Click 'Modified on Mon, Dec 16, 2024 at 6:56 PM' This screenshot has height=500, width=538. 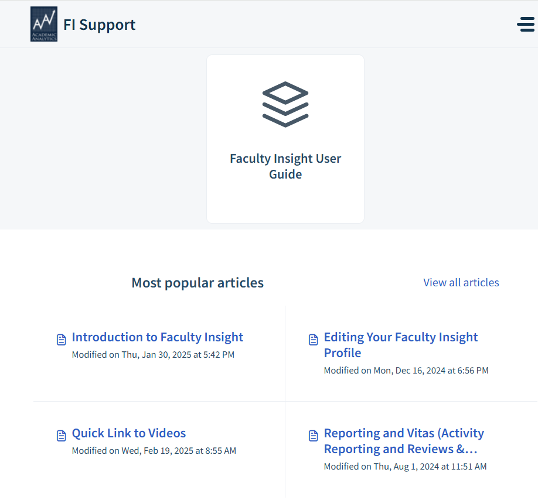[x=406, y=371]
